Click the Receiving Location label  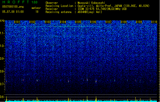(x=59, y=6)
